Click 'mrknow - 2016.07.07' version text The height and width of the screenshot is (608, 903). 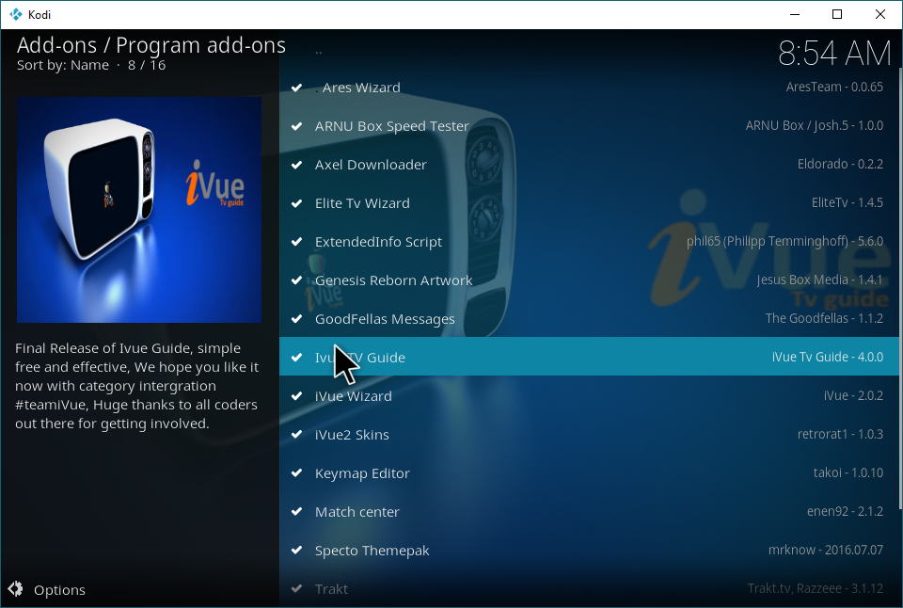point(826,551)
